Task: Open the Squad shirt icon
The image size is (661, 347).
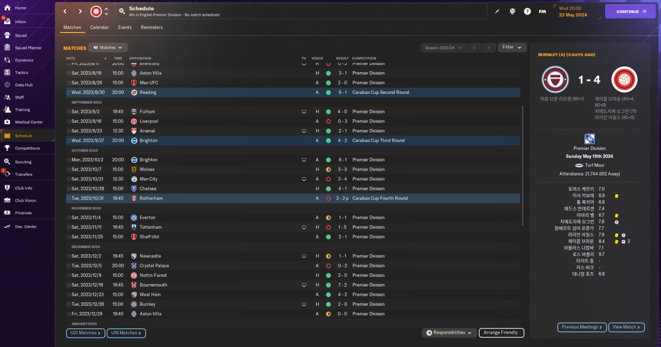Action: 7,36
